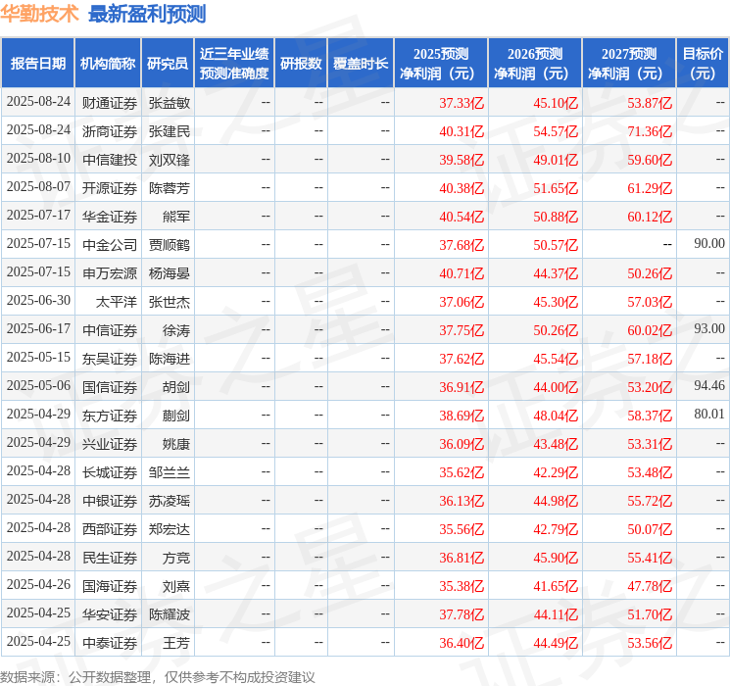Select the 国海证券 institution cell
Viewport: 730px width, 686px height.
click(x=110, y=586)
